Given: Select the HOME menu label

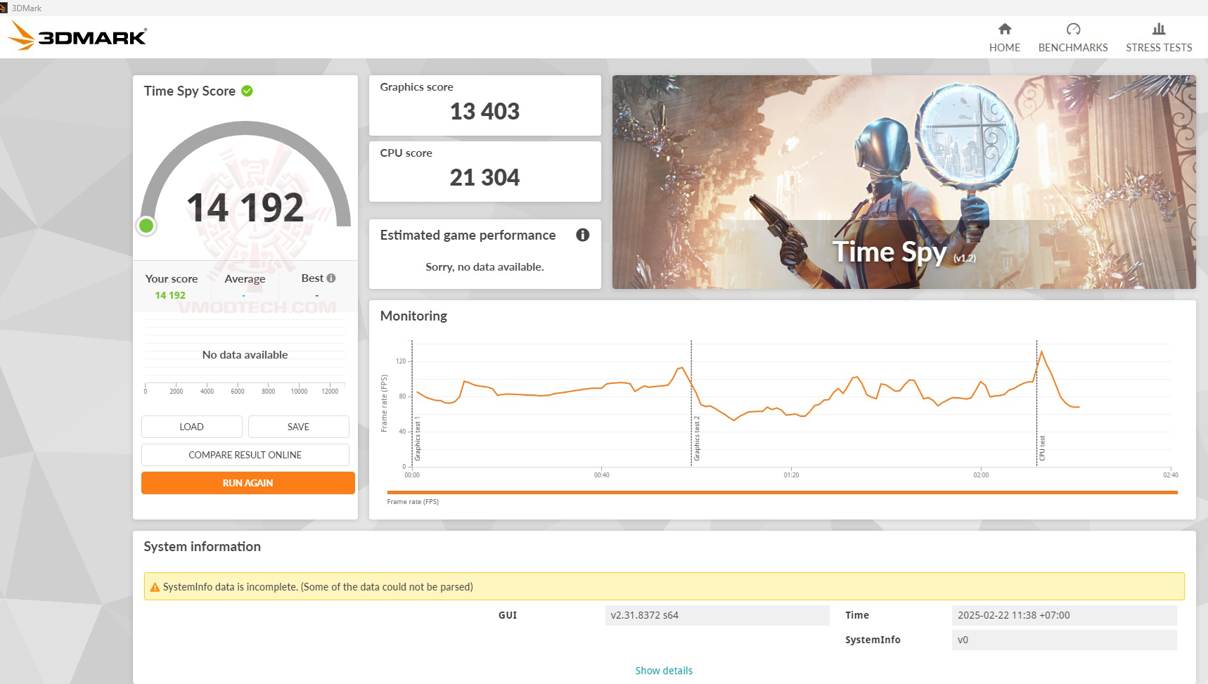Looking at the screenshot, I should pyautogui.click(x=1004, y=47).
